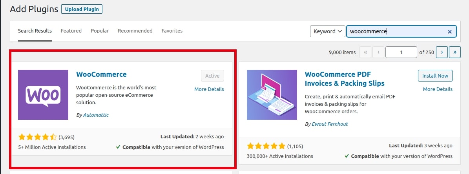The height and width of the screenshot is (174, 469).
Task: Open the WooCommerce purple Woo logo thumbnail
Action: [x=43, y=95]
